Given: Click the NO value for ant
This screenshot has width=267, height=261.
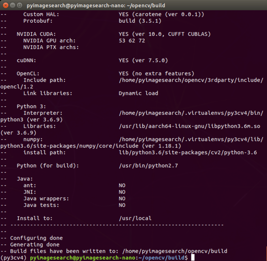Looking at the screenshot, I should click(122, 185).
